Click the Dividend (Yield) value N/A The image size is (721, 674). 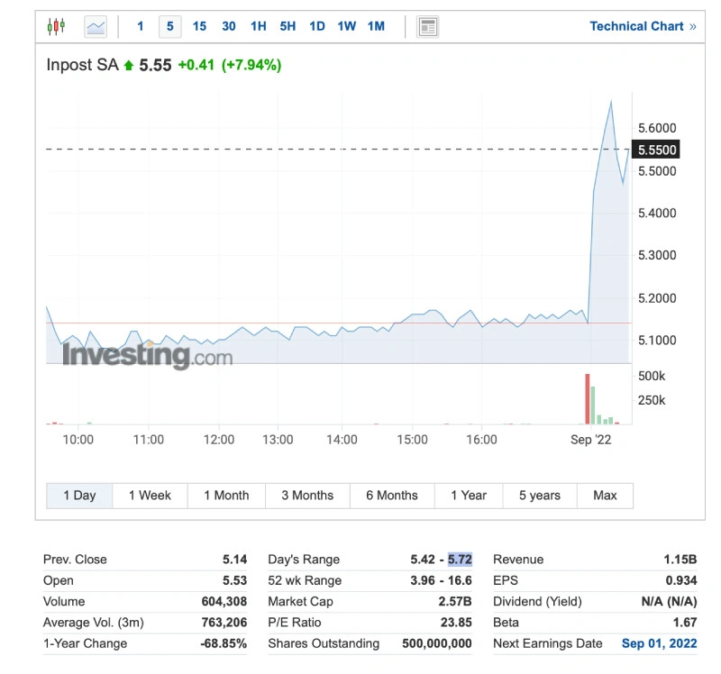point(670,601)
